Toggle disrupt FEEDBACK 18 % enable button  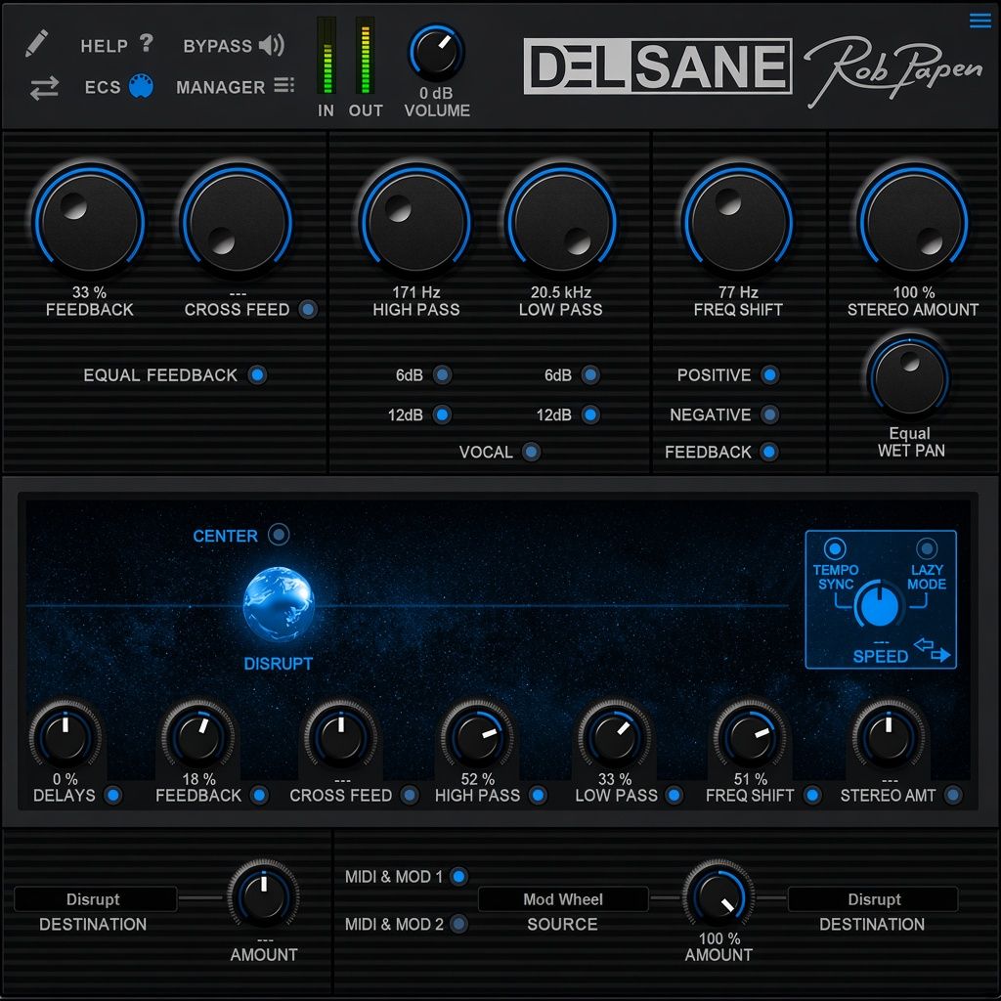pos(259,796)
